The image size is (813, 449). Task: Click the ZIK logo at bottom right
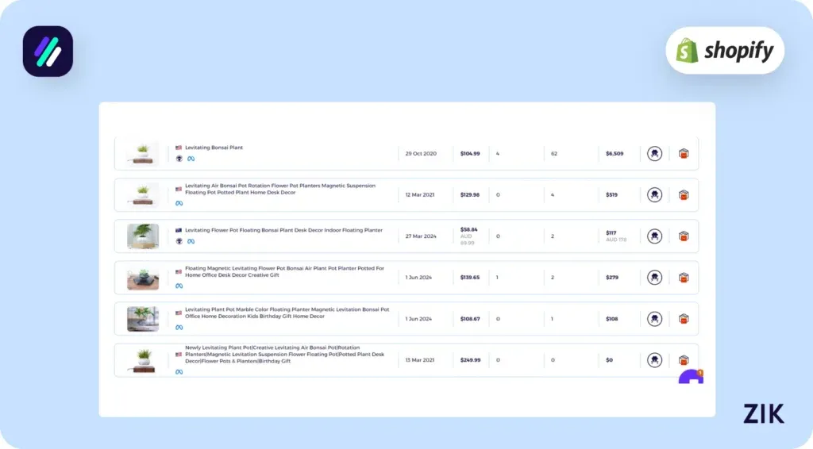tap(763, 413)
